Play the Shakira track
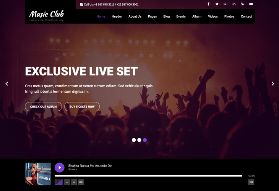 (59, 168)
